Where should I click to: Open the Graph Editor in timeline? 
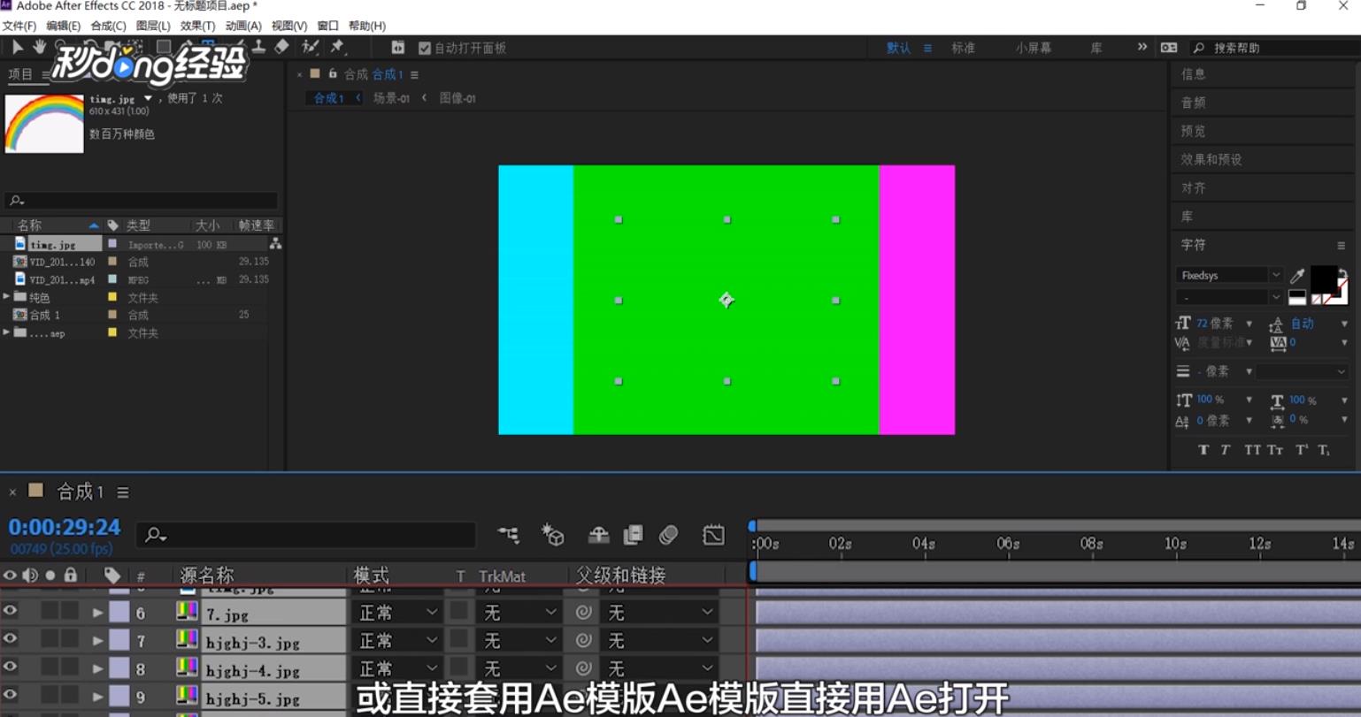713,535
